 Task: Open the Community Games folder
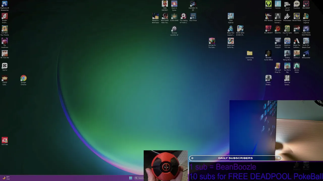(250, 55)
